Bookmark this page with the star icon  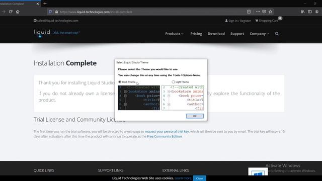click(x=271, y=12)
